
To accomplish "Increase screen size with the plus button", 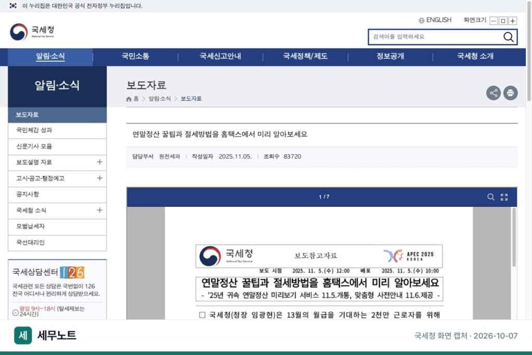I will click(x=513, y=21).
